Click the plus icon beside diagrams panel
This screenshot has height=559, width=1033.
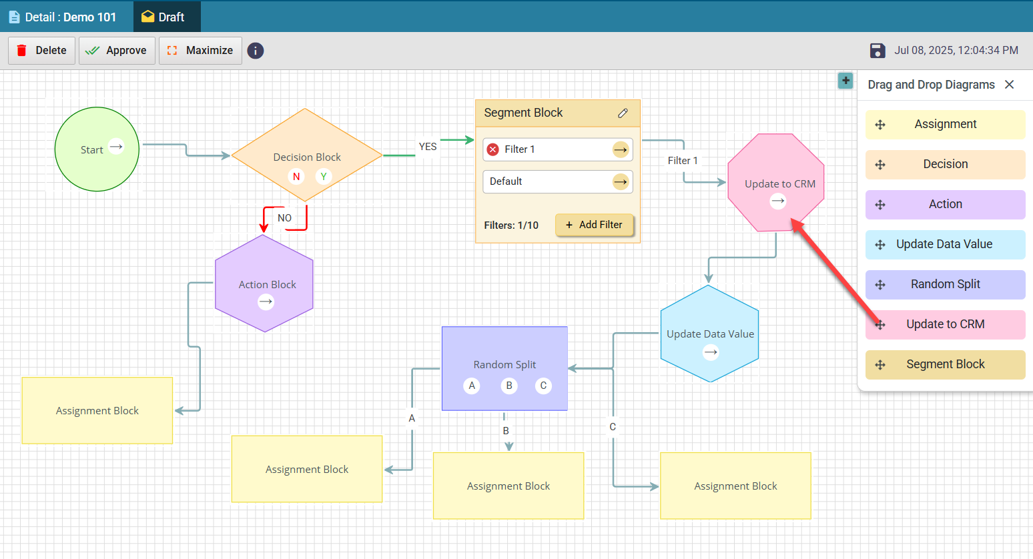click(845, 81)
